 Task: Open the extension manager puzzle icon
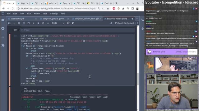[x=3, y=45]
